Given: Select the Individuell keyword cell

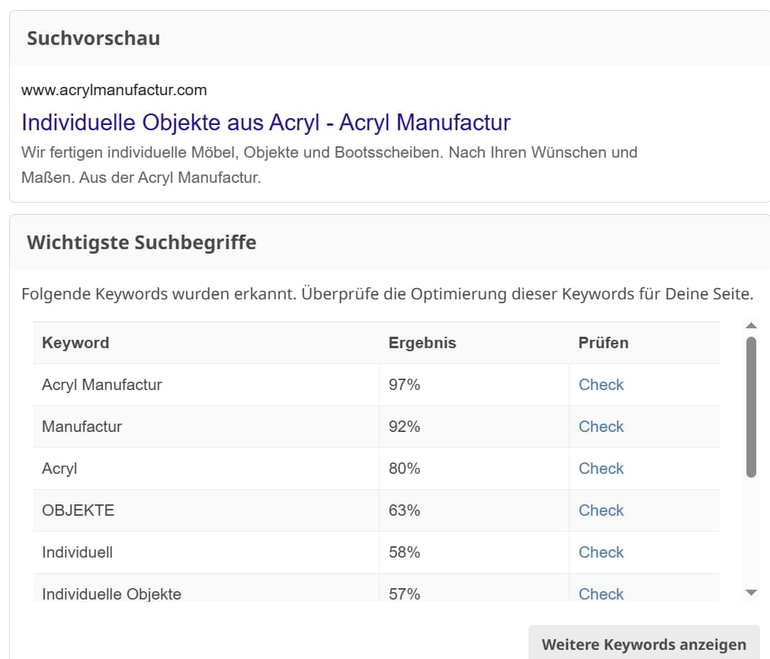Looking at the screenshot, I should coord(206,552).
